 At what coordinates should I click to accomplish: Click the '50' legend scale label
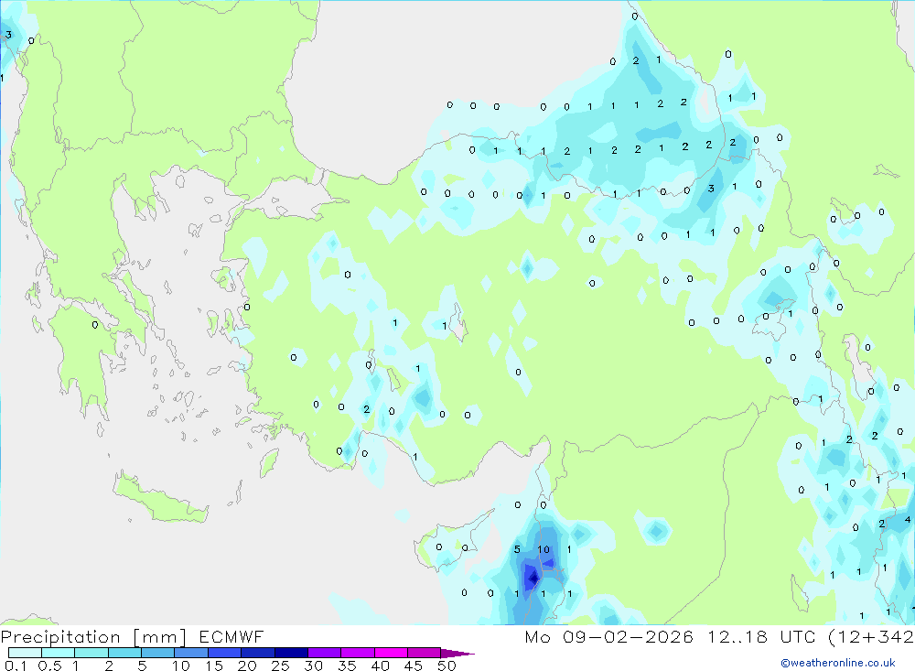coord(447,666)
